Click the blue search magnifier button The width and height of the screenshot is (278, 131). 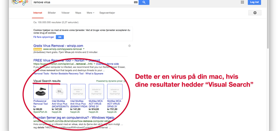coord(144,2)
